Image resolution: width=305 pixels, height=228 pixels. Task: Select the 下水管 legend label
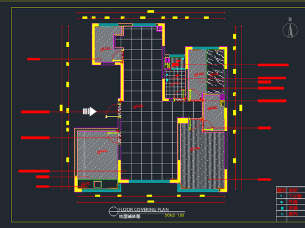pyautogui.click(x=295, y=196)
